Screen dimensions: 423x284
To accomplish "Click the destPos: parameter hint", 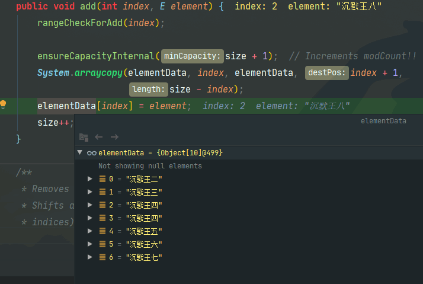I will click(326, 72).
